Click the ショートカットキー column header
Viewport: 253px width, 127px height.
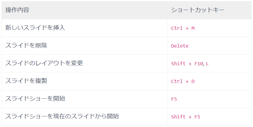[198, 10]
